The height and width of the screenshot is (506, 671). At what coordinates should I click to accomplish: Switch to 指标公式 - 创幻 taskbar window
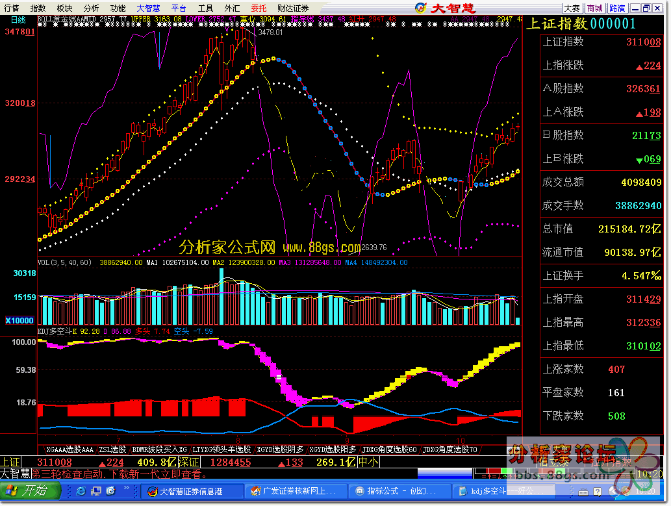399,492
